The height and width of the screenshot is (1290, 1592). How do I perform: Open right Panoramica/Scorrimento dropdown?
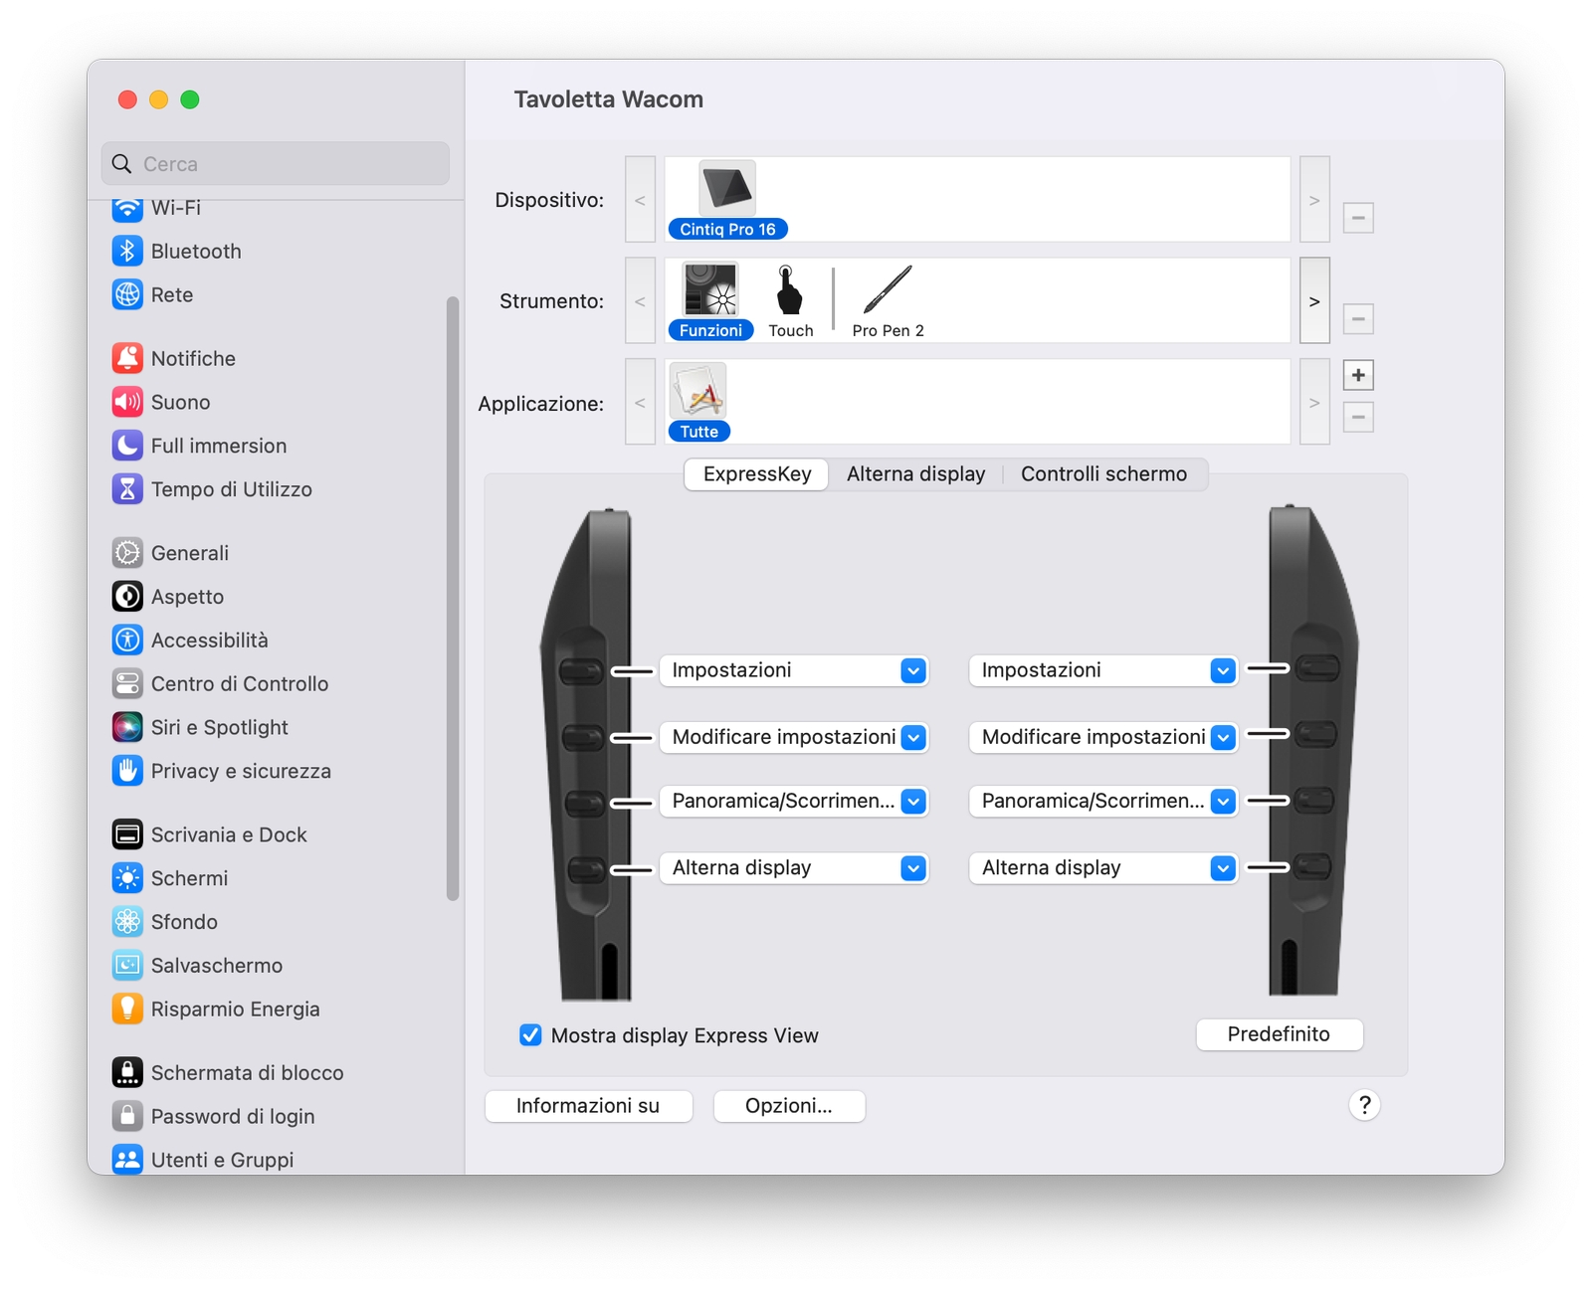(1103, 802)
